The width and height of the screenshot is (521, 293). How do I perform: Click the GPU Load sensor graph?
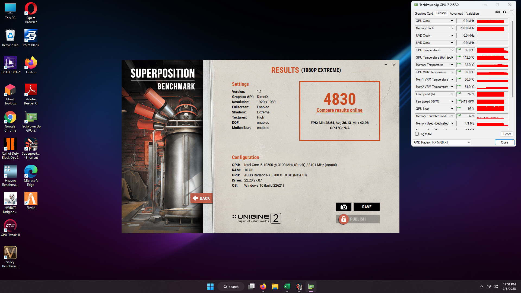tap(492, 109)
